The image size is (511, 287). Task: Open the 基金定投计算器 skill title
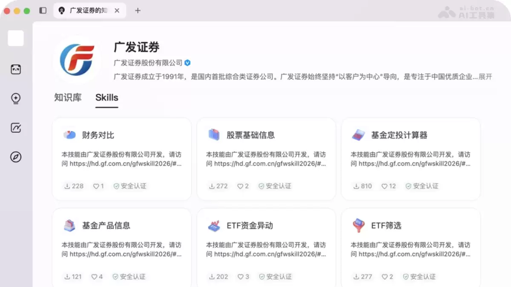click(x=399, y=135)
